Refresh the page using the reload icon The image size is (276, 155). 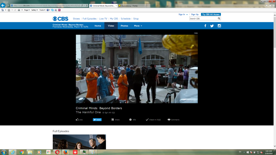coord(87,5)
